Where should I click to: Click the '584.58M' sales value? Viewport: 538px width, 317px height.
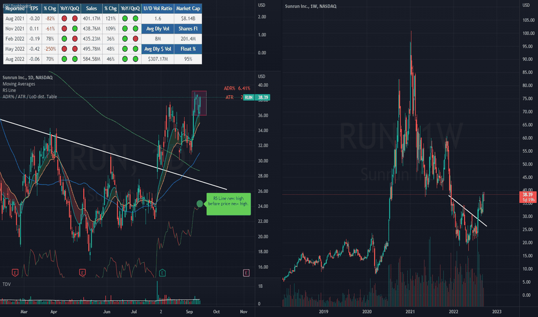92,59
